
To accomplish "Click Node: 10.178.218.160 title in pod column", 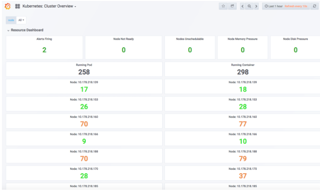I will point(84,117).
